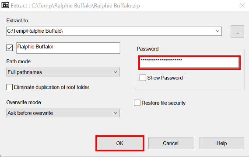Click the 'Extract to:' label
Image resolution: width=249 pixels, height=157 pixels.
click(18, 20)
